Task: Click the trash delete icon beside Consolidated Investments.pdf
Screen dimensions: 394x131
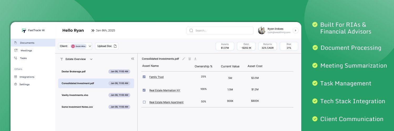Action: click(x=190, y=59)
